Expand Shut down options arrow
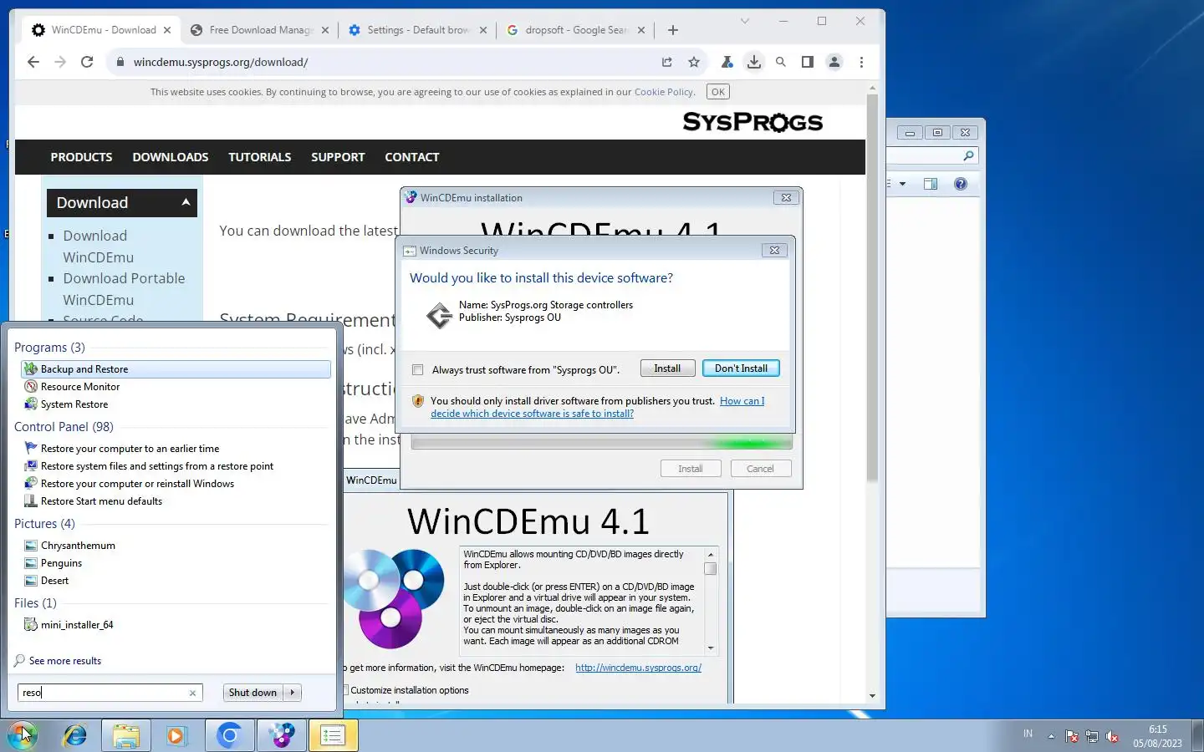 coord(293,693)
